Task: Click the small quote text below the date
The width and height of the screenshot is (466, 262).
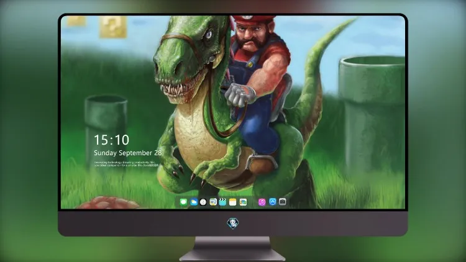Action: 126,164
